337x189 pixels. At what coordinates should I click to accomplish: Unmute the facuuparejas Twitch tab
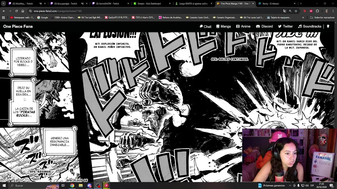pos(82,4)
